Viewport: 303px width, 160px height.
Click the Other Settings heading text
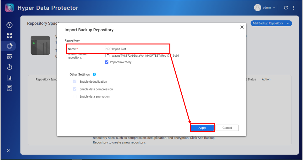[80, 75]
